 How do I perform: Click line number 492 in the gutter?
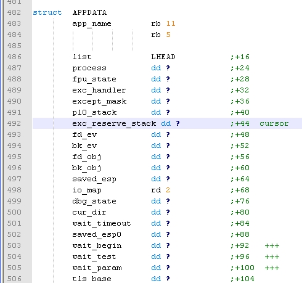(14, 123)
